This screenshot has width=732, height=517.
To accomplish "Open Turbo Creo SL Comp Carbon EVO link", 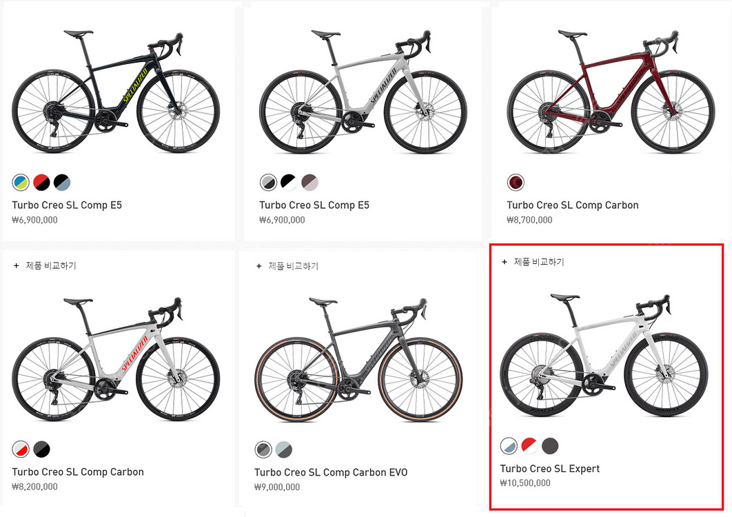I will pyautogui.click(x=331, y=472).
